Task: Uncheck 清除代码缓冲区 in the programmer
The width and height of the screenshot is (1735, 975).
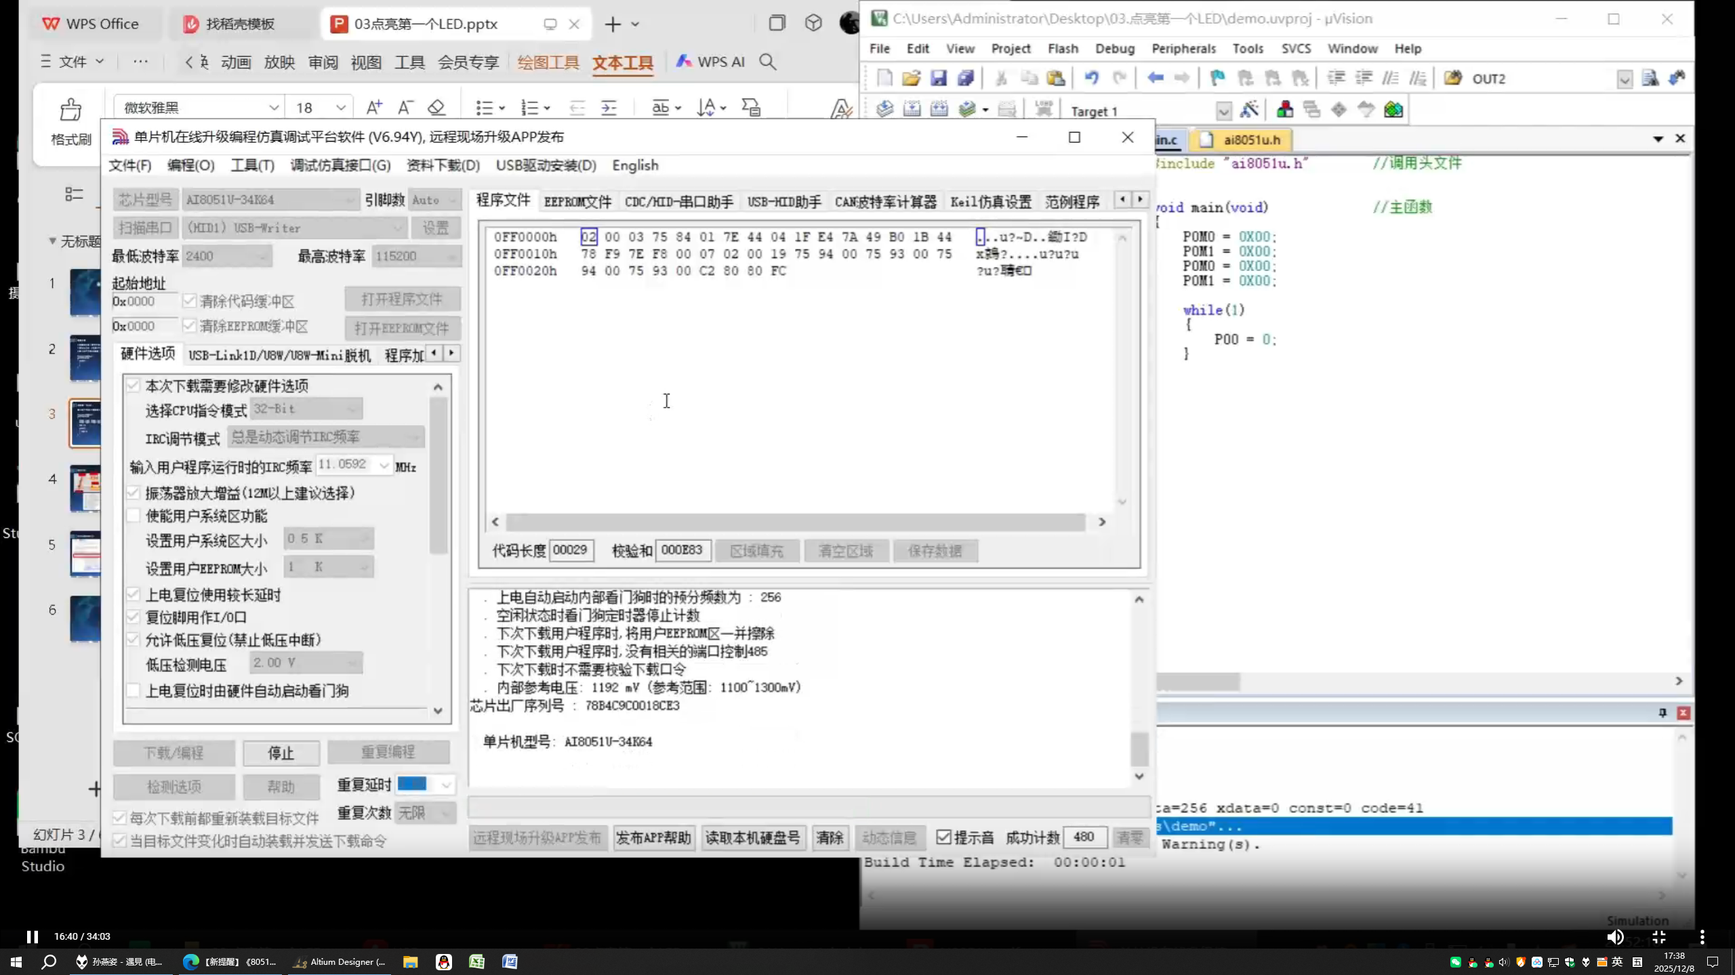Action: tap(190, 301)
